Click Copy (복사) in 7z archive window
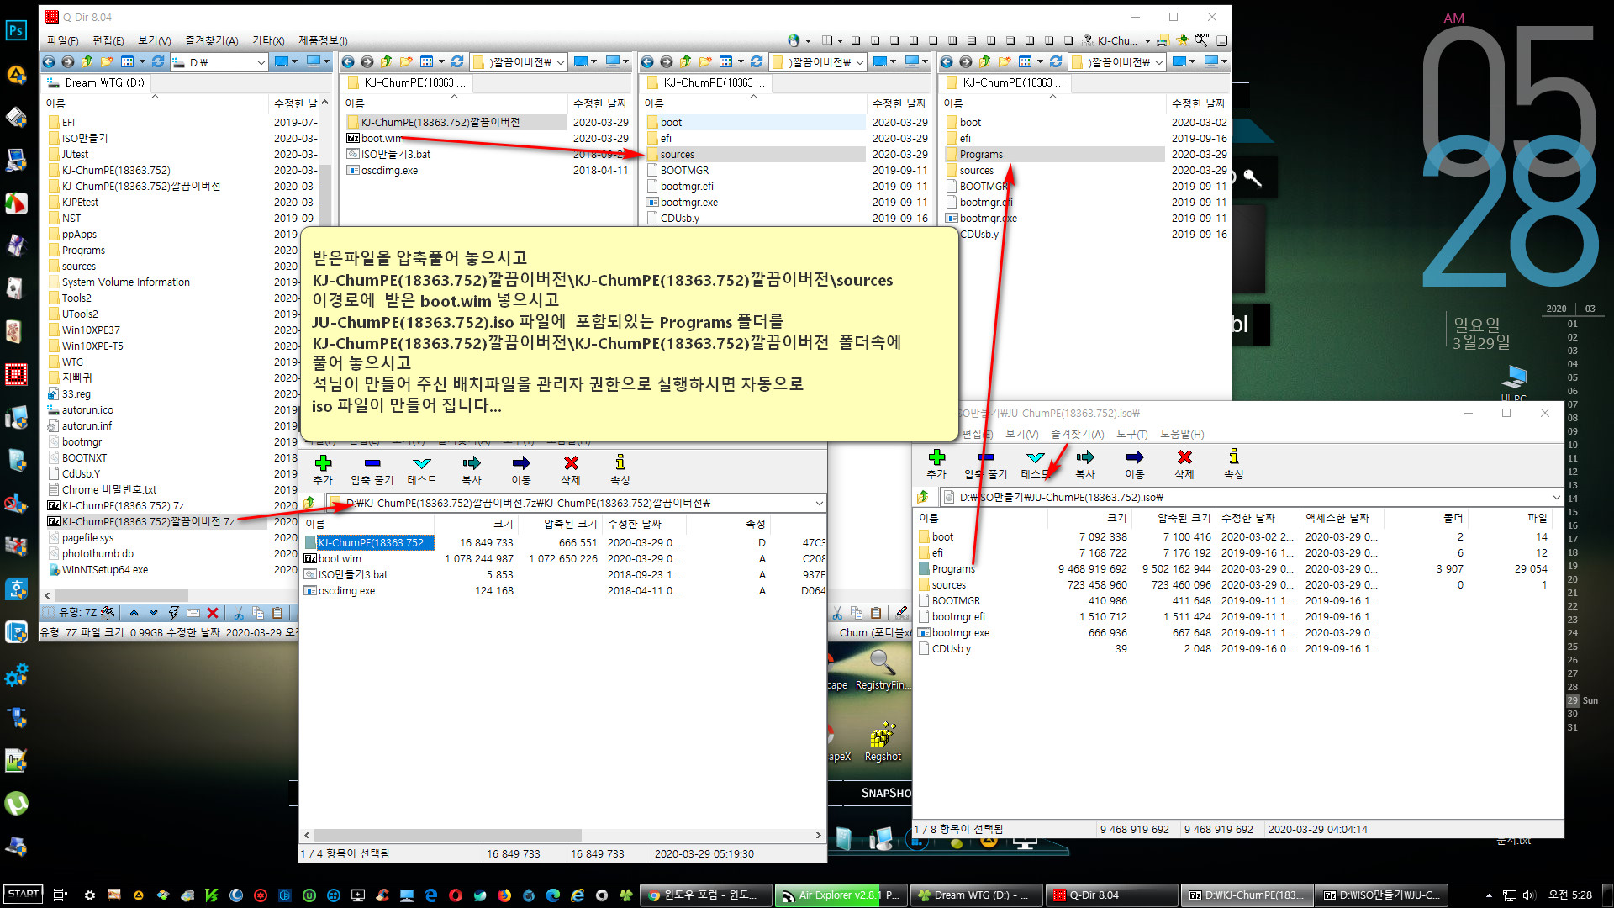This screenshot has height=908, width=1614. tap(472, 469)
